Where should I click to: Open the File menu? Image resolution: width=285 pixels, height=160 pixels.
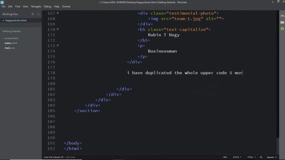(3, 6)
